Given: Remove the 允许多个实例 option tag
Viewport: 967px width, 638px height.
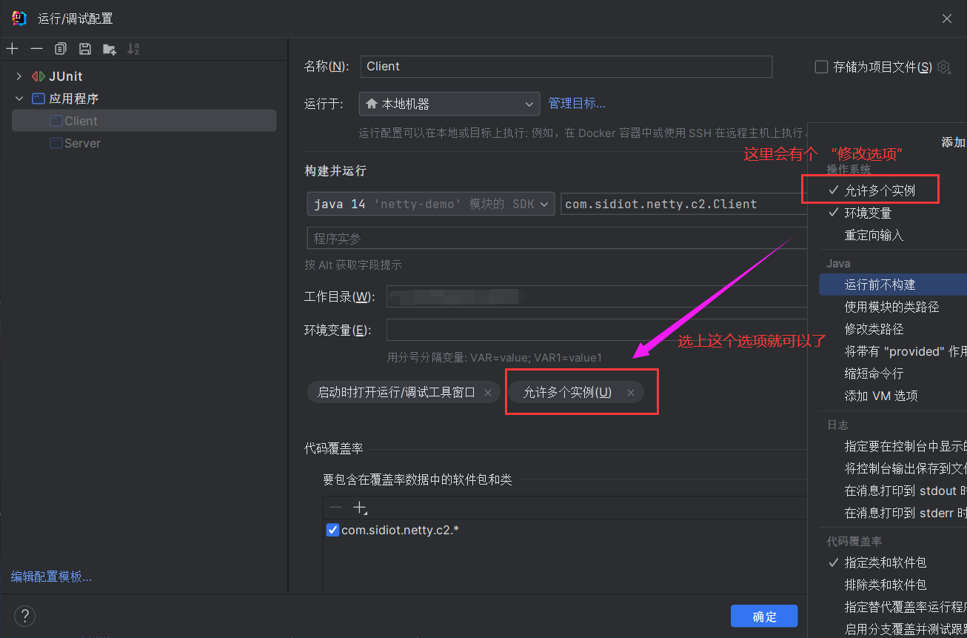Looking at the screenshot, I should pos(631,393).
